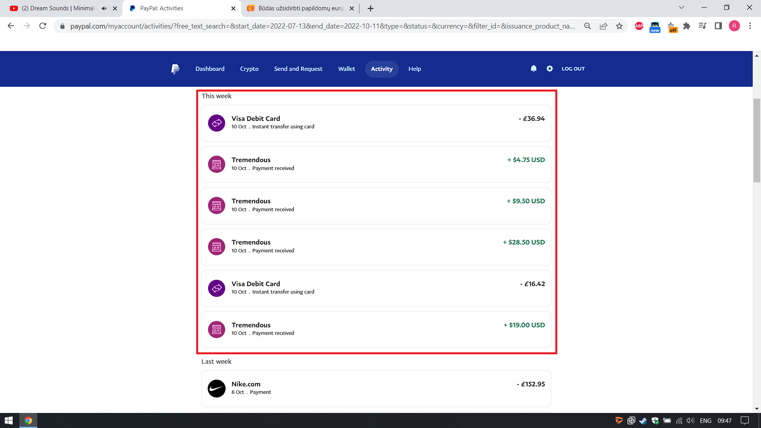Screen dimensions: 761x428
Task: Bookmark this page with star icon
Action: 619,26
